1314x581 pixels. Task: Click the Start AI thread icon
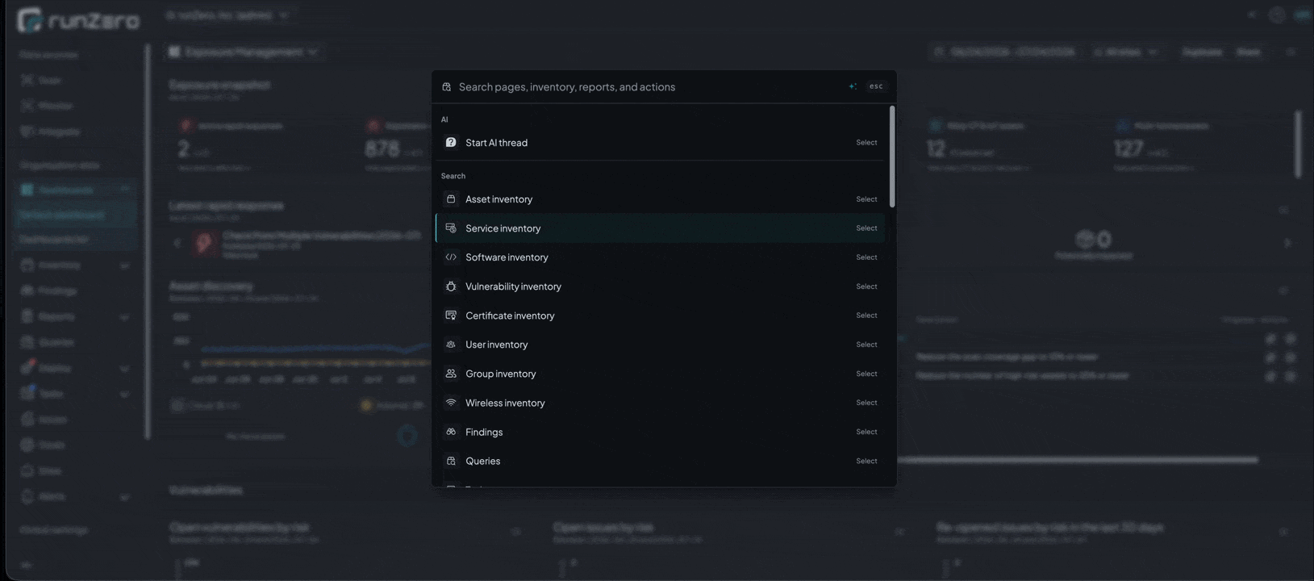pos(451,143)
